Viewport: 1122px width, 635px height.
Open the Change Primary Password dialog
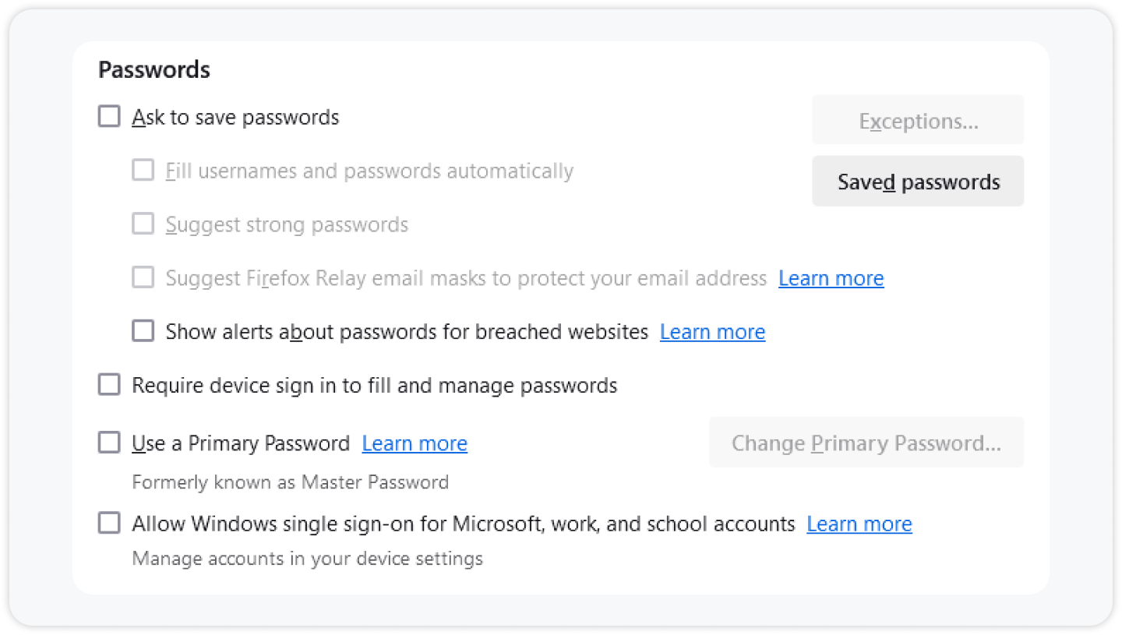pos(866,442)
